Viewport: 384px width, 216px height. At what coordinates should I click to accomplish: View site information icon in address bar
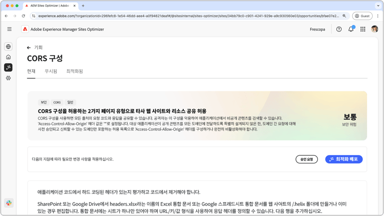click(34, 16)
